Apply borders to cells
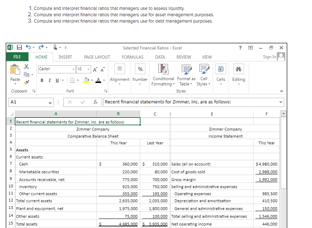Screen dimensions: 312x228 73,80
